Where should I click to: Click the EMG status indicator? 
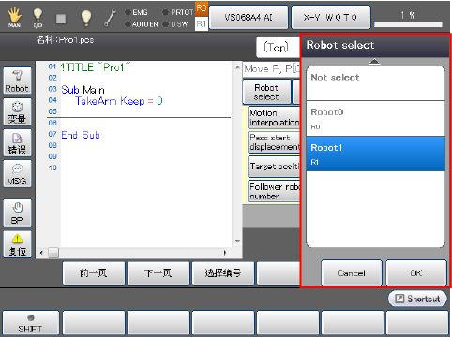coord(137,12)
